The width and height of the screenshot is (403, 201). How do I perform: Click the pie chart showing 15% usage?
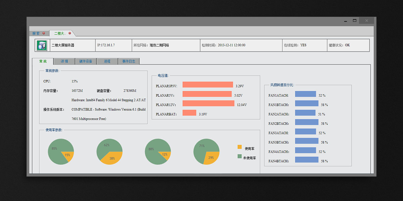(61, 152)
